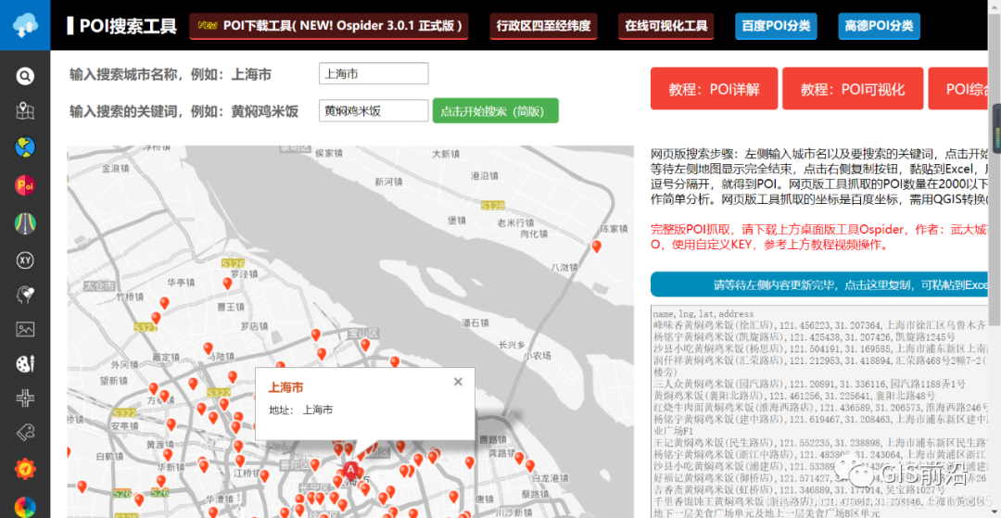The height and width of the screenshot is (518, 1001).
Task: Open 行政区四至经纬度 button
Action: 544,26
